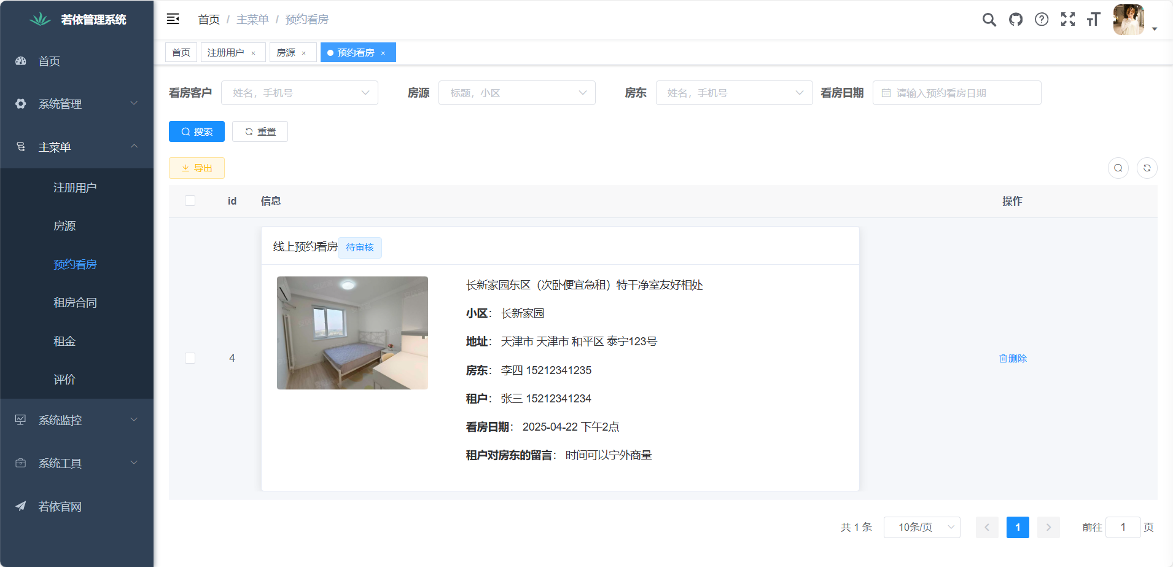Open the 房东 filter dropdown
Screen dimensions: 1173x567
(x=735, y=93)
